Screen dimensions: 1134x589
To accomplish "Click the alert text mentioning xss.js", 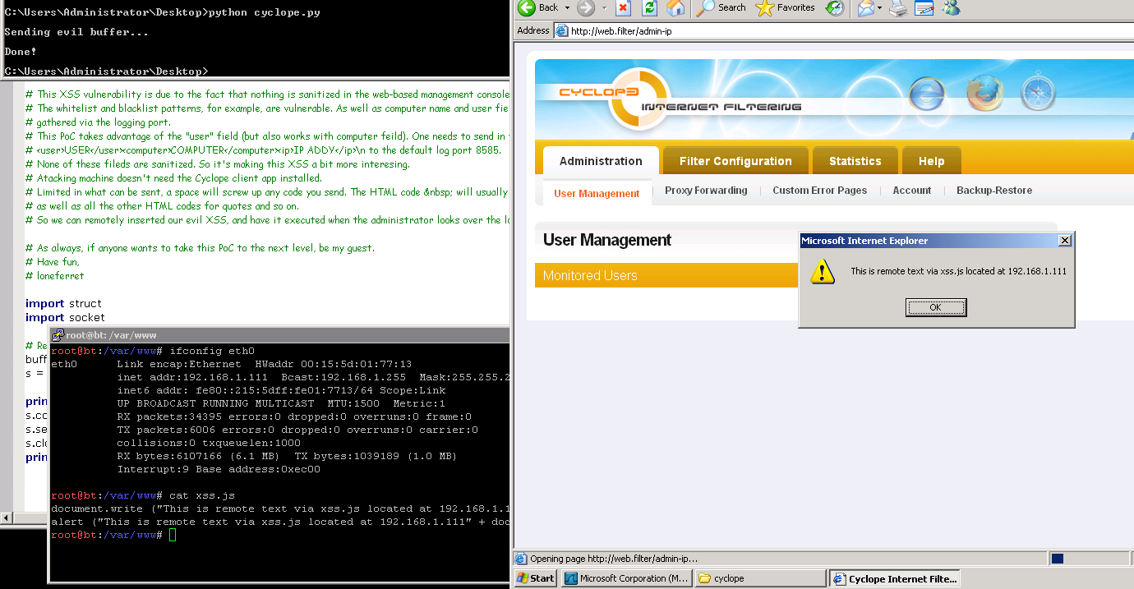I will coord(958,271).
